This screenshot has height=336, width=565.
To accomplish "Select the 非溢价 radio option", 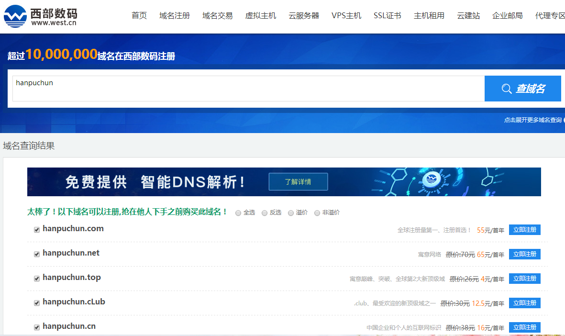I will (x=317, y=213).
